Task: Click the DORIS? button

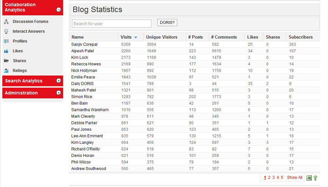Action: [167, 23]
